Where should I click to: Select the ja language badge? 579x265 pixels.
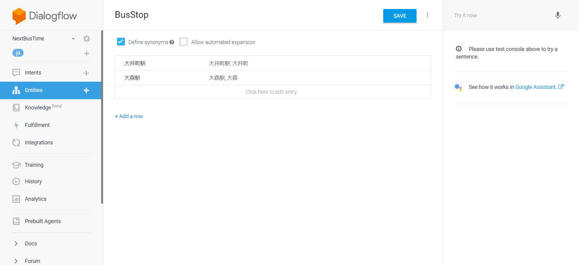pyautogui.click(x=18, y=53)
